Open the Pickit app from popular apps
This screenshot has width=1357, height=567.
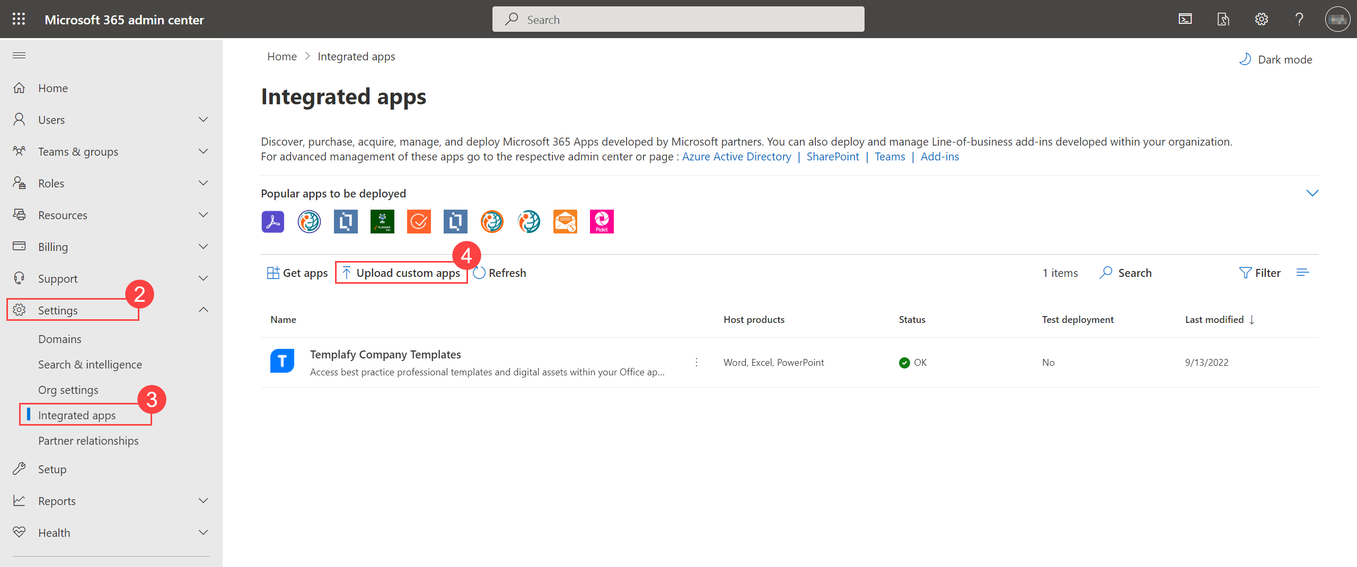tap(602, 221)
